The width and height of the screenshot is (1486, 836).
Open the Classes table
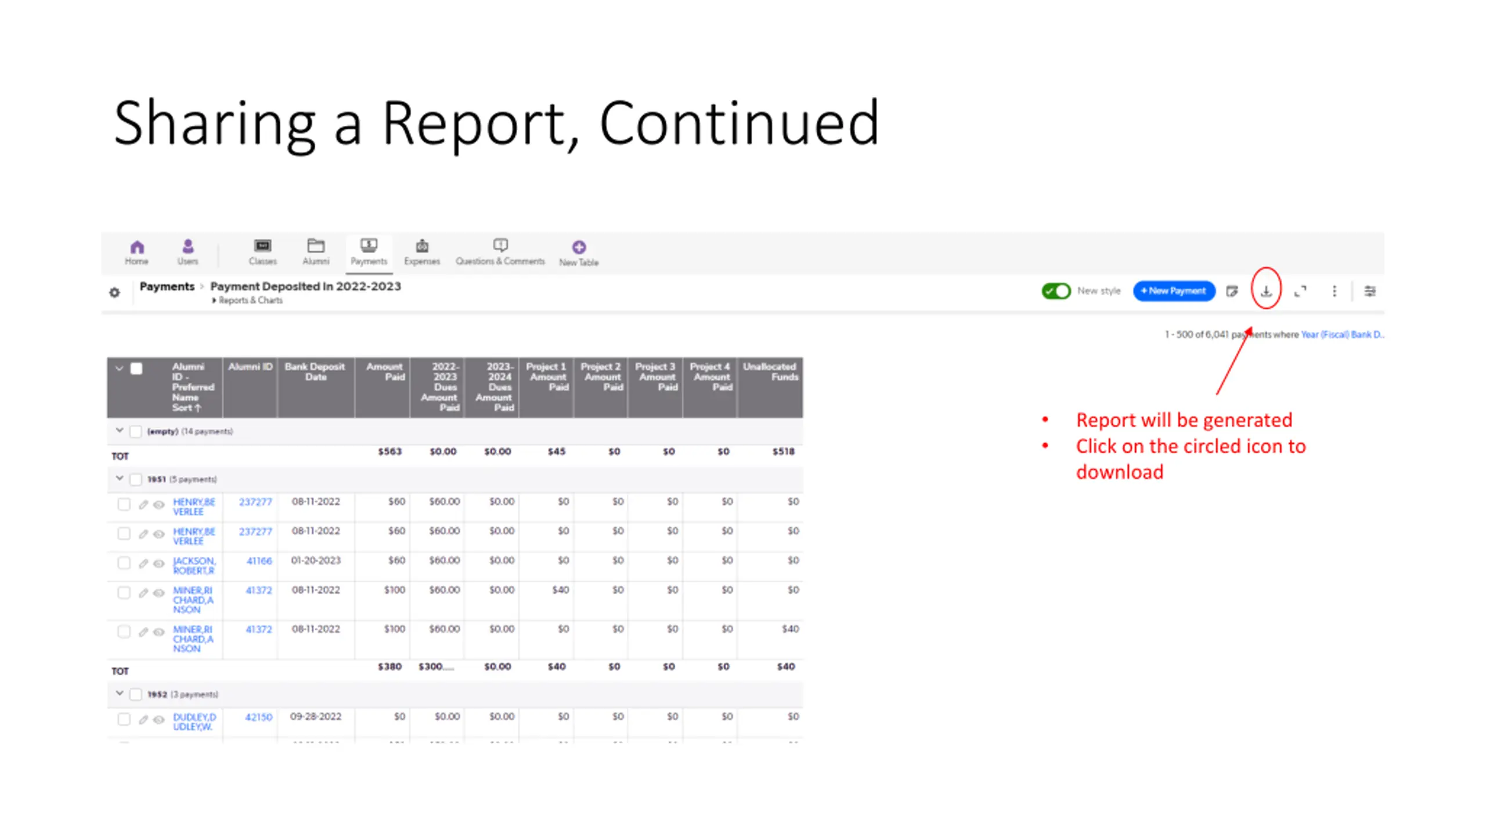(262, 253)
